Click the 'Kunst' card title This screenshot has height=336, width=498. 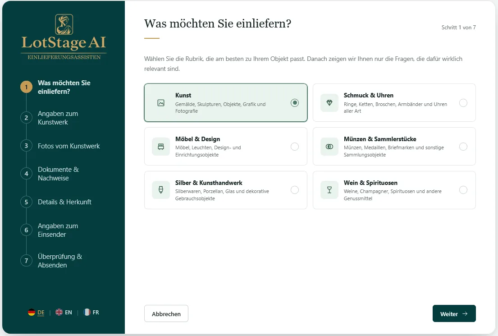pyautogui.click(x=183, y=95)
